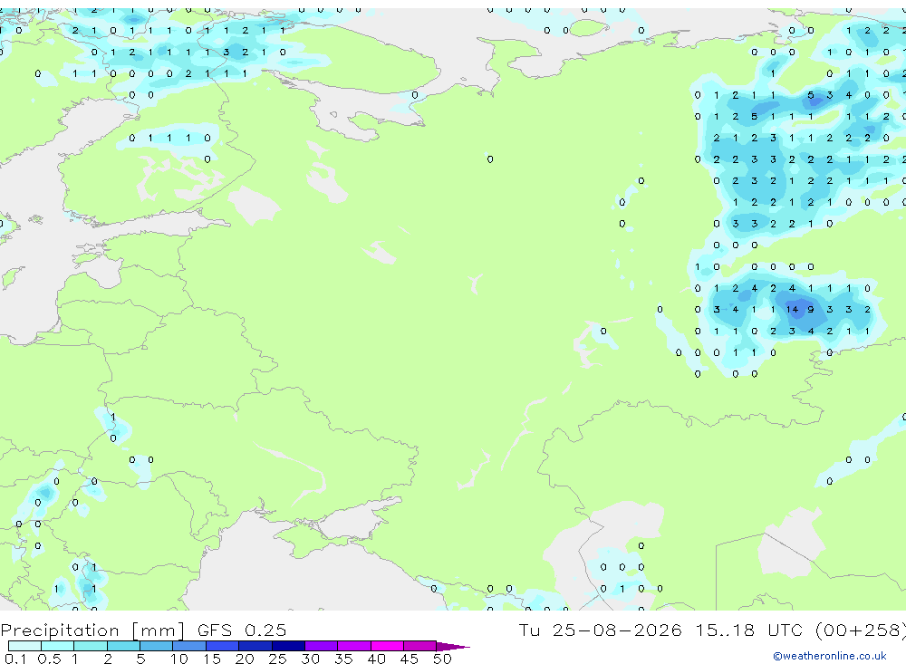Viewport: 906px width, 664px height.
Task: Click the legend scale label "40"
Action: pyautogui.click(x=376, y=659)
